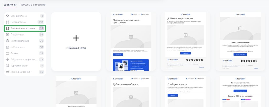Click the grid icon beside Все шаблоны
The height and width of the screenshot is (107, 269).
pyautogui.click(x=7, y=22)
